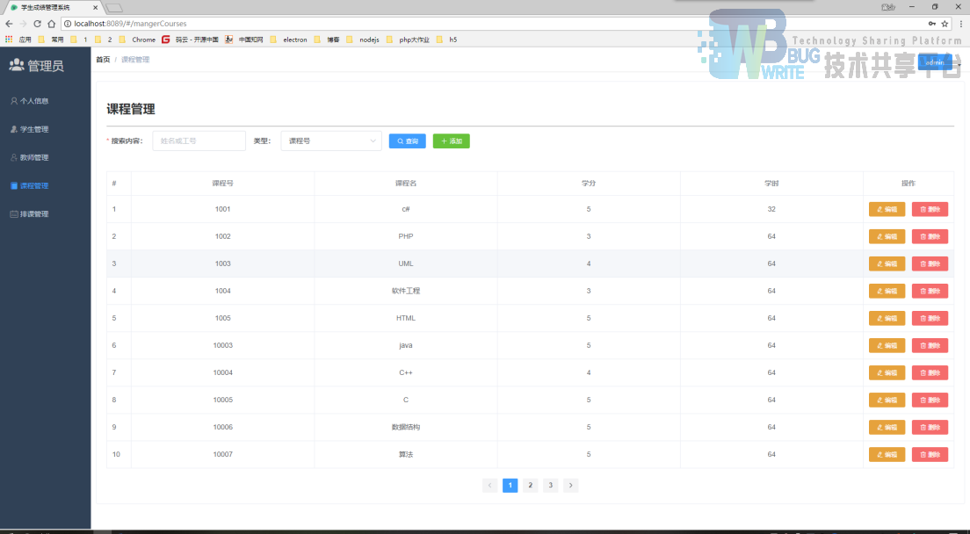Image resolution: width=970 pixels, height=534 pixels.
Task: Edit course 10004 C++ row
Action: pos(887,372)
